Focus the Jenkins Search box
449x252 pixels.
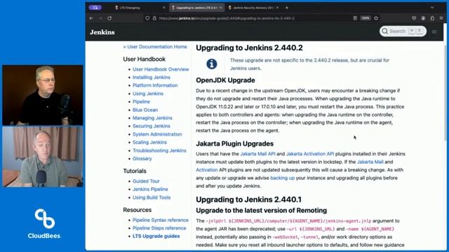[403, 31]
